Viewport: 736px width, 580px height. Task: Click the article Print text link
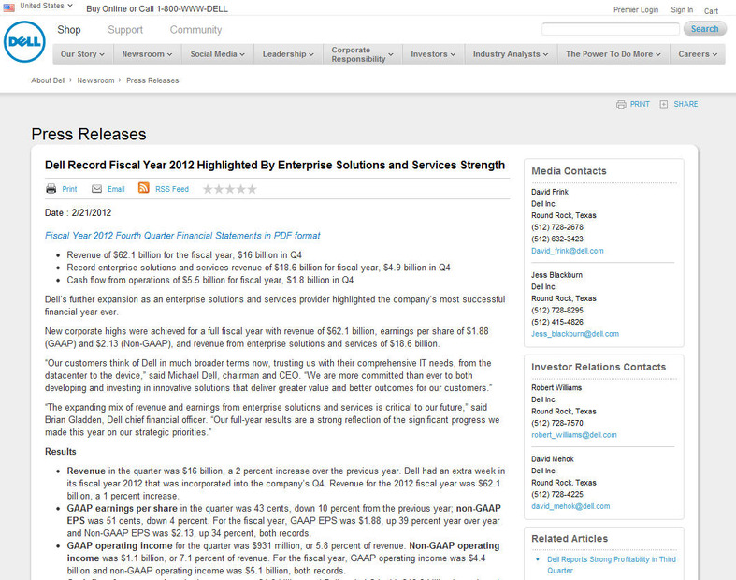click(x=69, y=189)
